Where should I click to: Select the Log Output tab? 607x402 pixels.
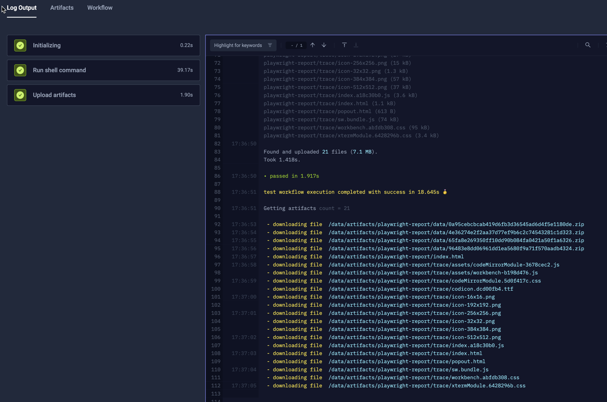click(x=21, y=7)
